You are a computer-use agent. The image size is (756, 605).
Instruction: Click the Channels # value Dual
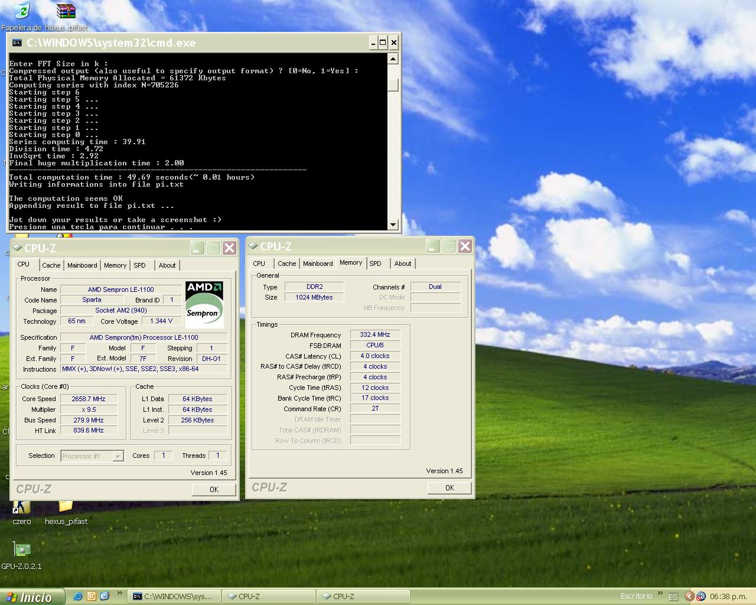(435, 287)
